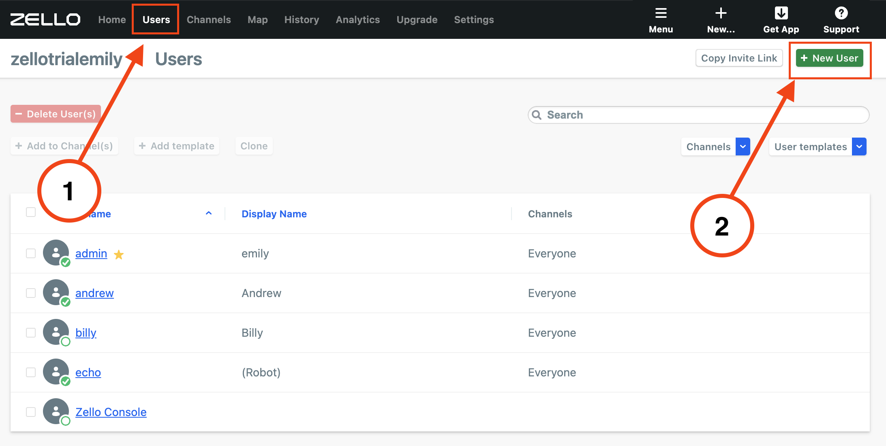The width and height of the screenshot is (886, 446).
Task: Check the andrew row checkbox
Action: (x=31, y=293)
